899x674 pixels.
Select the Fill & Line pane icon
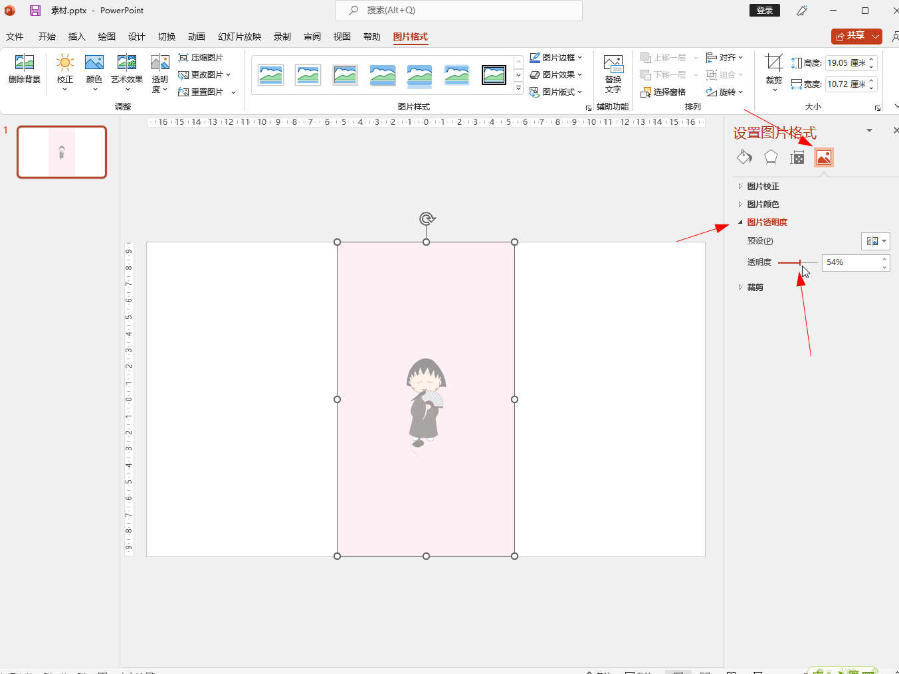(x=744, y=157)
